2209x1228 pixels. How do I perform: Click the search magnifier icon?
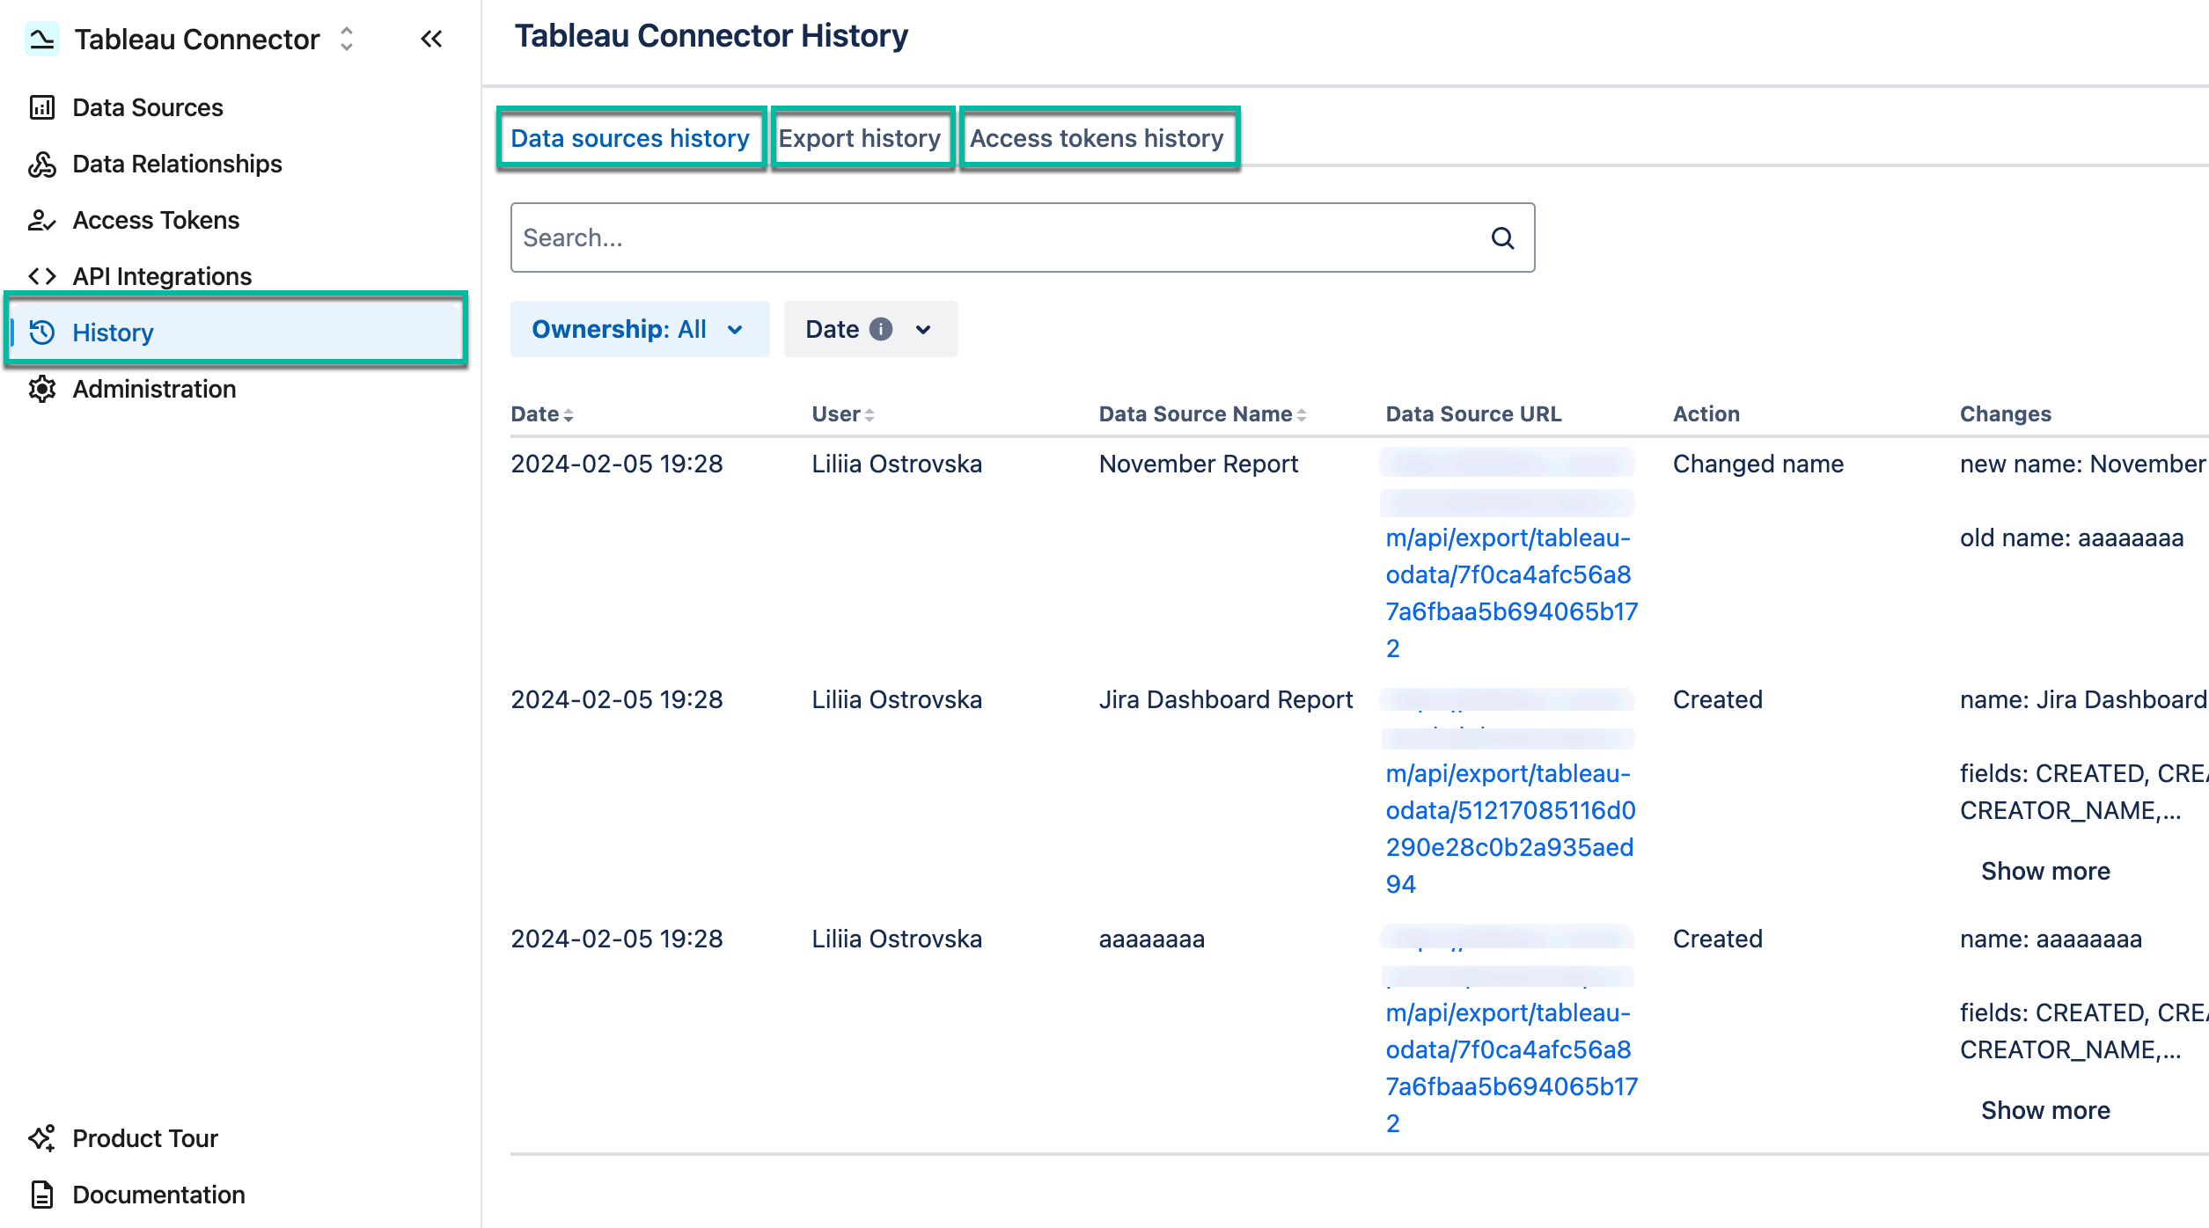1501,237
